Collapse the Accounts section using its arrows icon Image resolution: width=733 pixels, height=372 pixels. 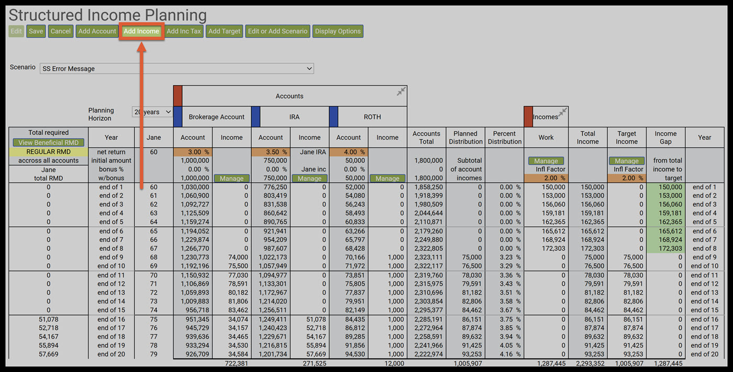(401, 91)
